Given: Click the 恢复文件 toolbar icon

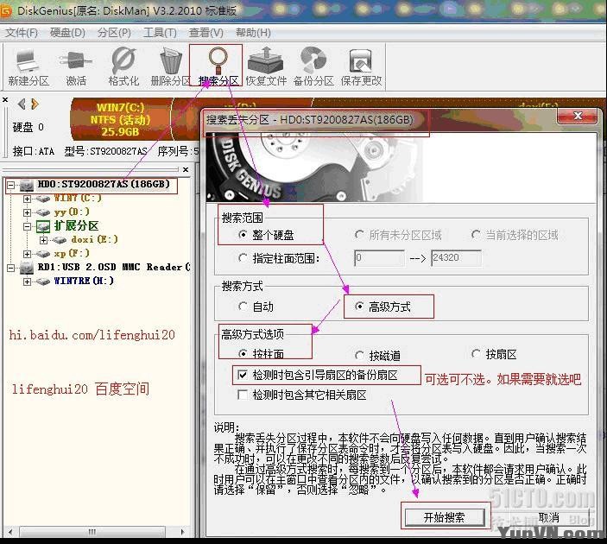Looking at the screenshot, I should (x=266, y=60).
